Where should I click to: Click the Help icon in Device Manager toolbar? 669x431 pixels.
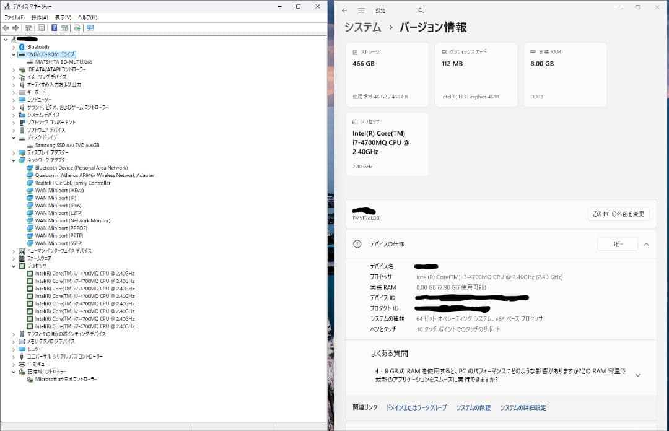pyautogui.click(x=54, y=28)
